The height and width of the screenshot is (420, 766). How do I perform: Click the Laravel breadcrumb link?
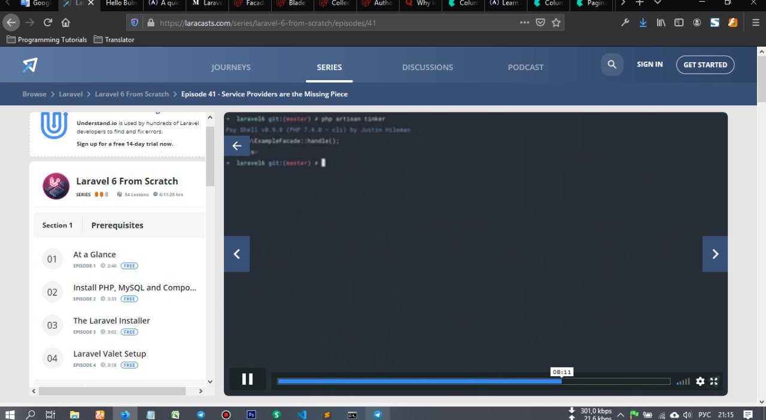click(71, 94)
